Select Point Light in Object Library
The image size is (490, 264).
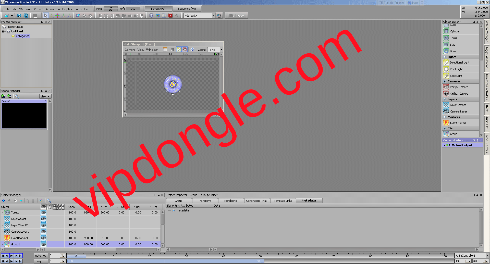[x=461, y=69]
